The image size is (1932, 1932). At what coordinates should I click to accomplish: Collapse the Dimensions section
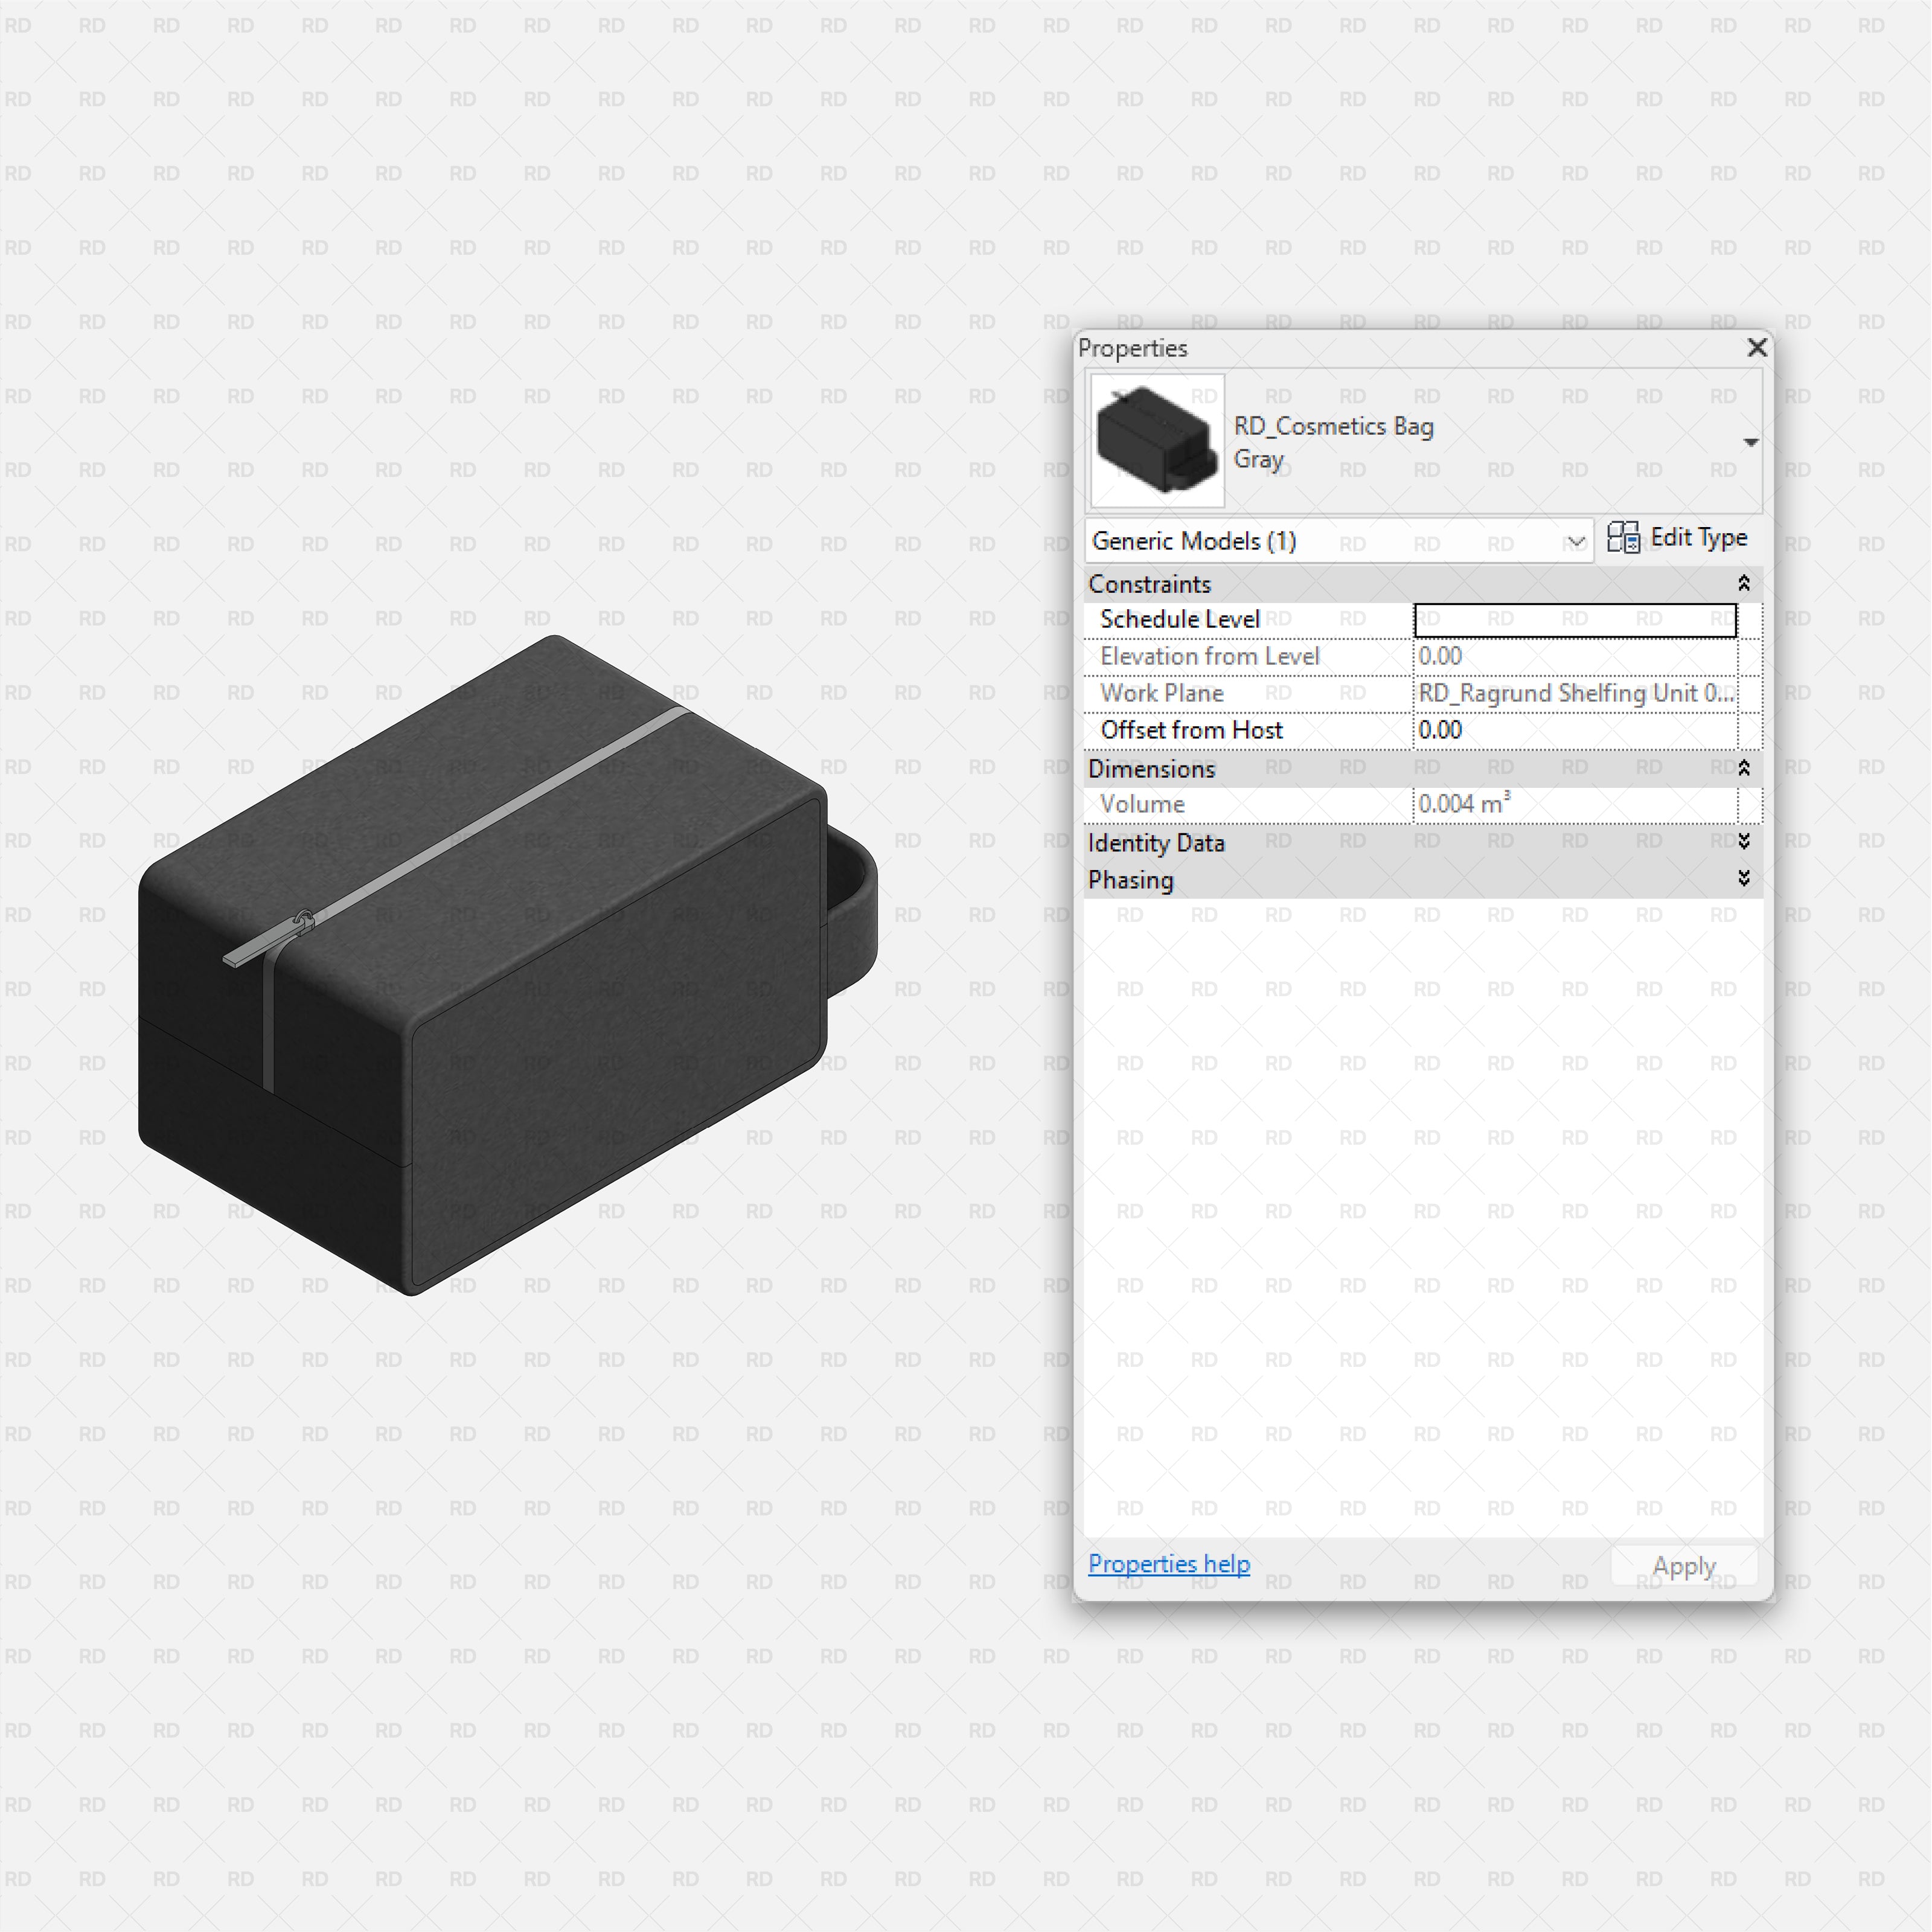coord(1743,768)
